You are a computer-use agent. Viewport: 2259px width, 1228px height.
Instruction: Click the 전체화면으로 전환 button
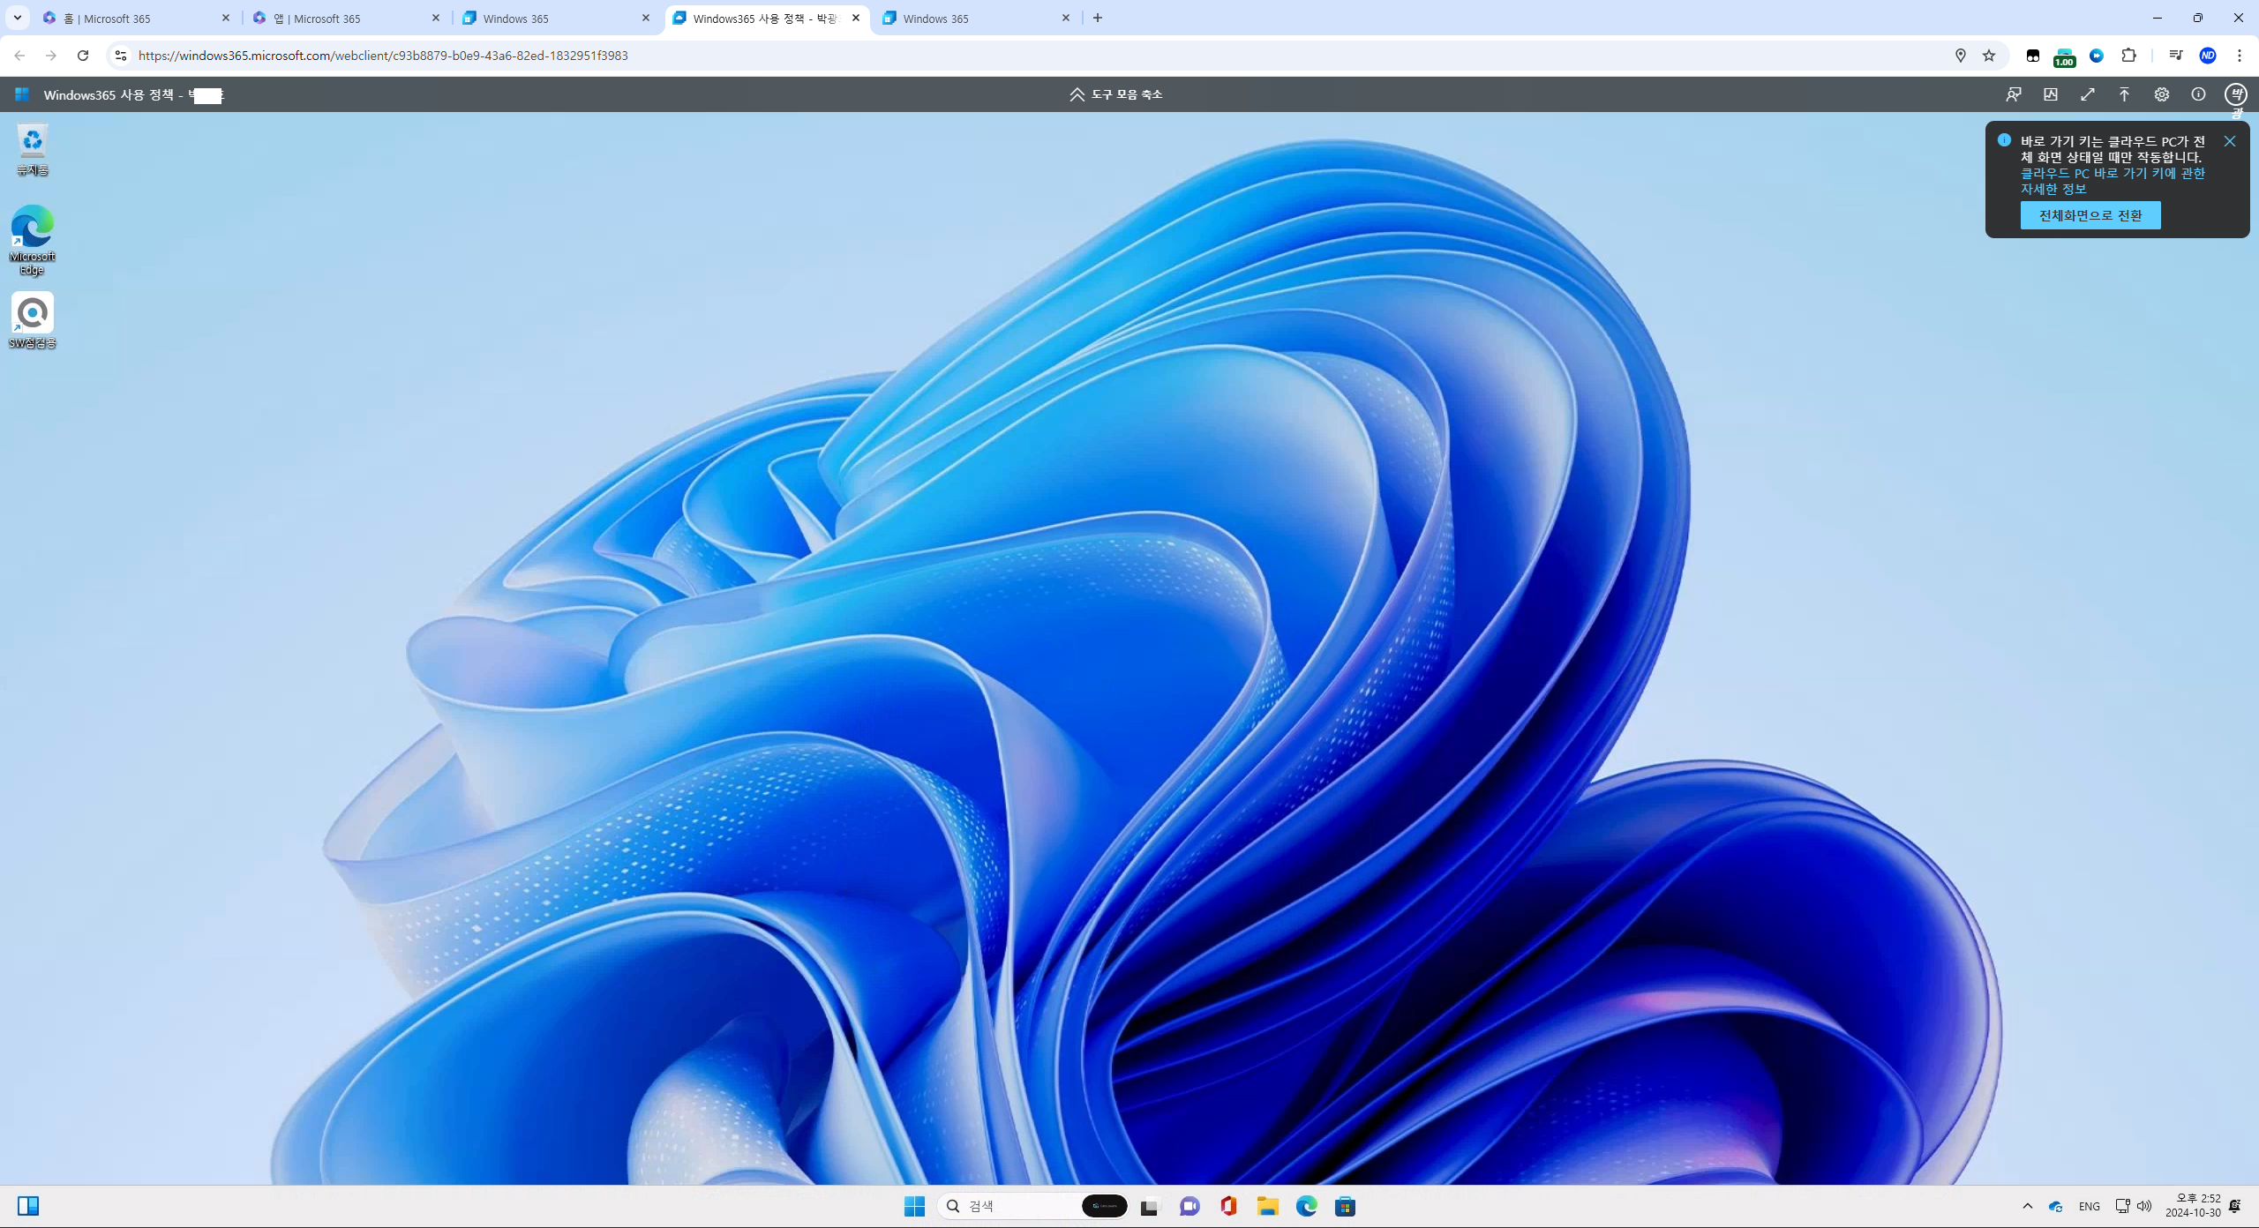[2090, 215]
